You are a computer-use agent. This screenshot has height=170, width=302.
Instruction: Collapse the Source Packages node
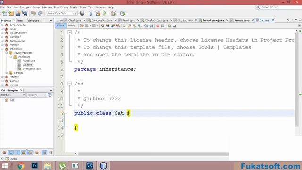[7, 53]
